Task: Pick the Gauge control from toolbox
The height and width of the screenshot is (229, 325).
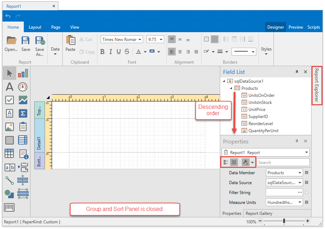Action: [23, 87]
